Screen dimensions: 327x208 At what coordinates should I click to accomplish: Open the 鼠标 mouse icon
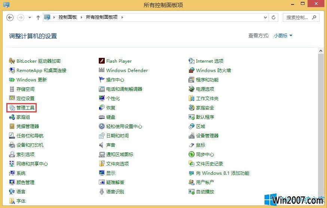click(192, 145)
